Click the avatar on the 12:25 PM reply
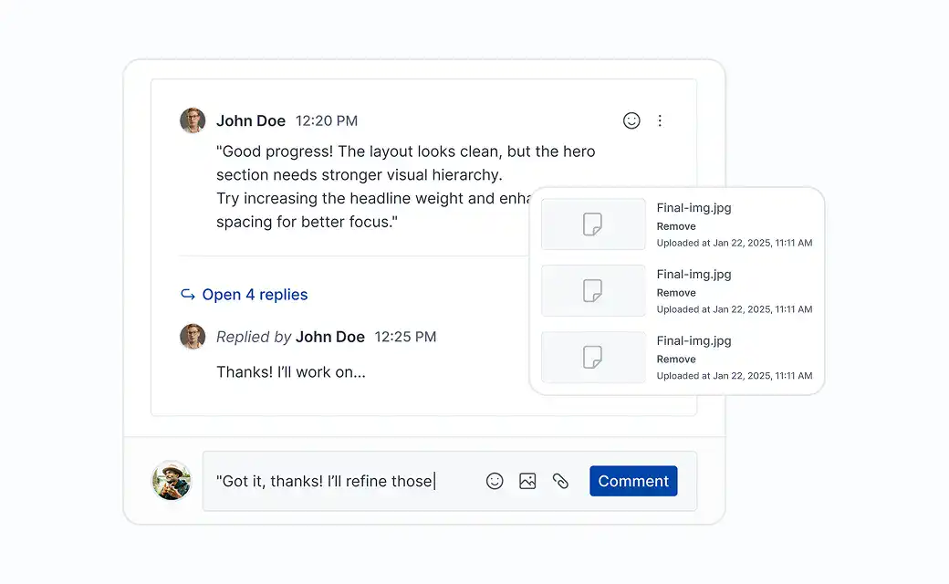 pyautogui.click(x=193, y=337)
